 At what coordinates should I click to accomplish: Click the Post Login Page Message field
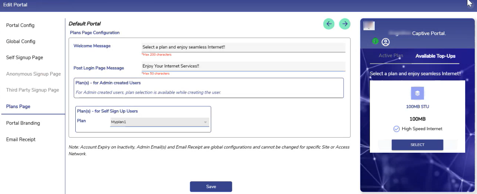point(243,66)
